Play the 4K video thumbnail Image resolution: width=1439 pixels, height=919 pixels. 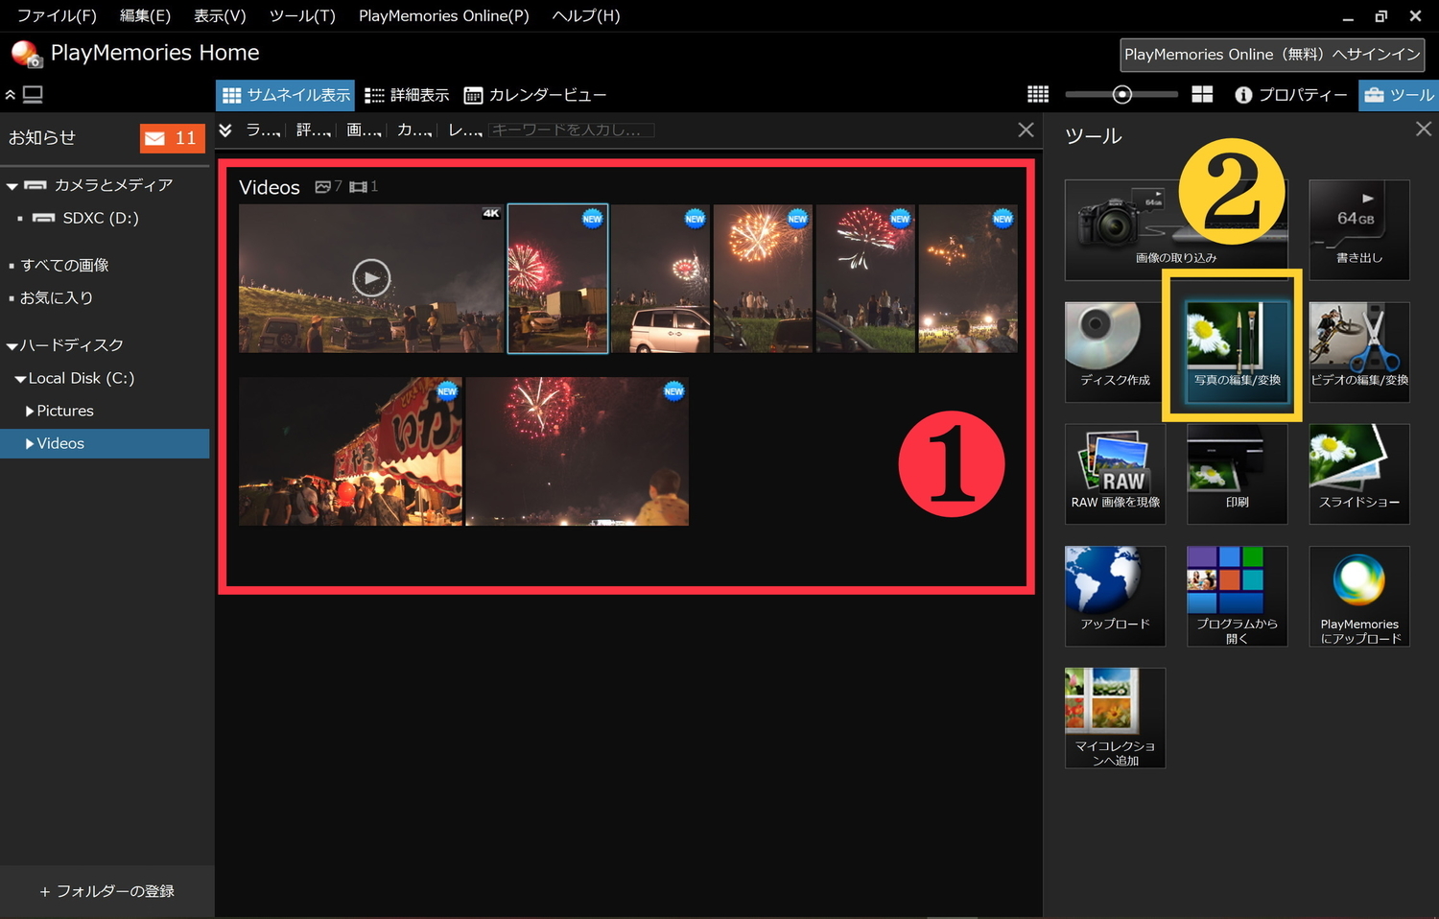coord(371,278)
